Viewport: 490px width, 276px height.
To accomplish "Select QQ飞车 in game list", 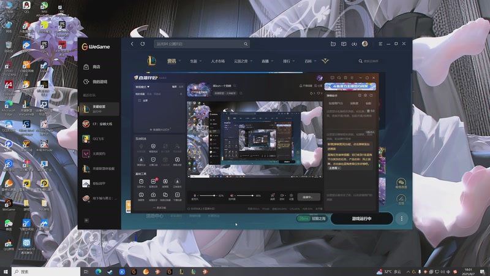I will tap(99, 139).
